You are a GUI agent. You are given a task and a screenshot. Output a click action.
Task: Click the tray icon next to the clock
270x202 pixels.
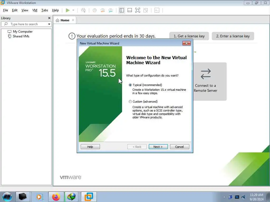243,197
